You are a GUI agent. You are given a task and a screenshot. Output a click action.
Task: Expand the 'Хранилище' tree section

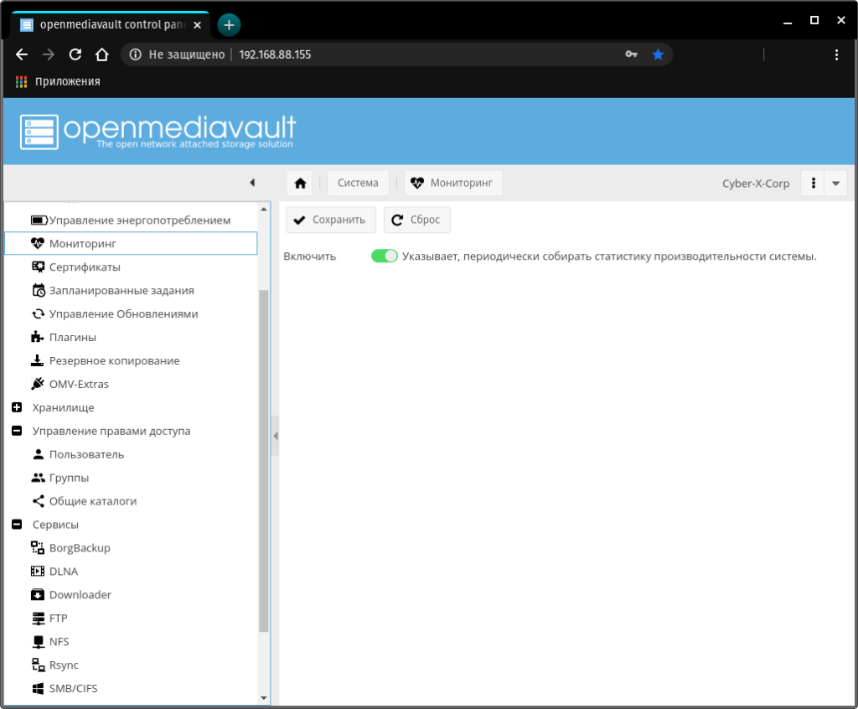tap(17, 408)
